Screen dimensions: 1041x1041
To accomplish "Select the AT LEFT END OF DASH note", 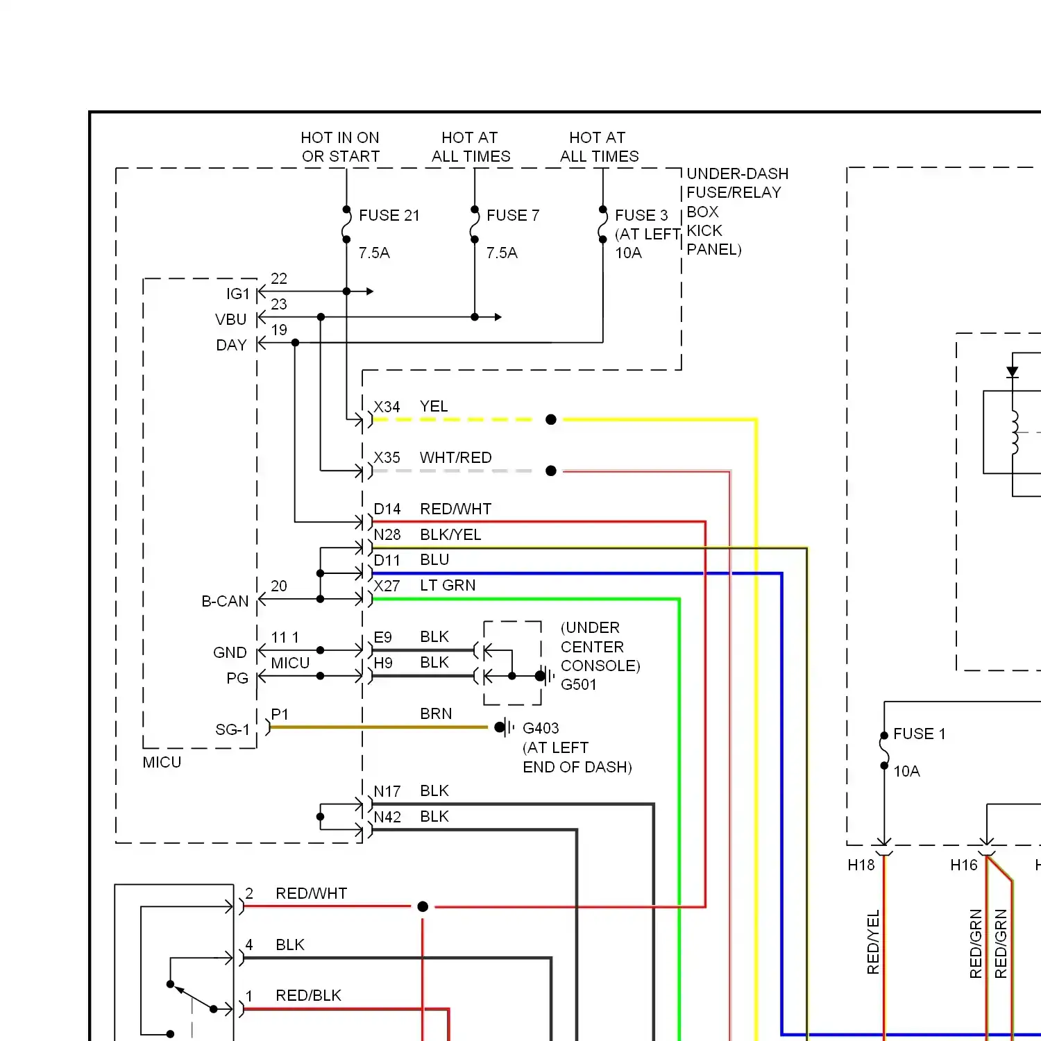I will click(577, 757).
